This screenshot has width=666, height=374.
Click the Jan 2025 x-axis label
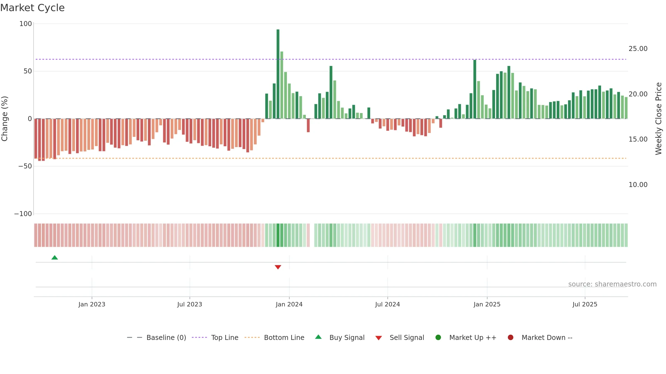tap(487, 304)
